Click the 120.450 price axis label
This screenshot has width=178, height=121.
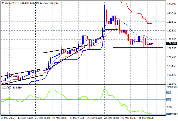172,57
